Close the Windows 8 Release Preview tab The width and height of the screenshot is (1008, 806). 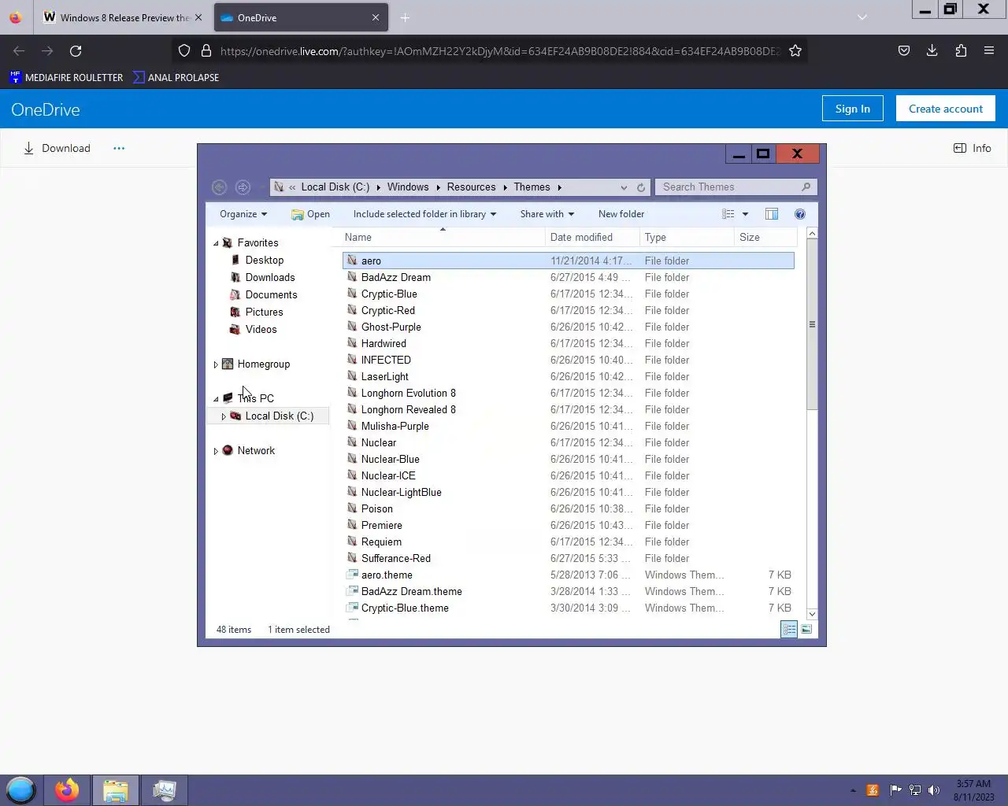point(198,17)
